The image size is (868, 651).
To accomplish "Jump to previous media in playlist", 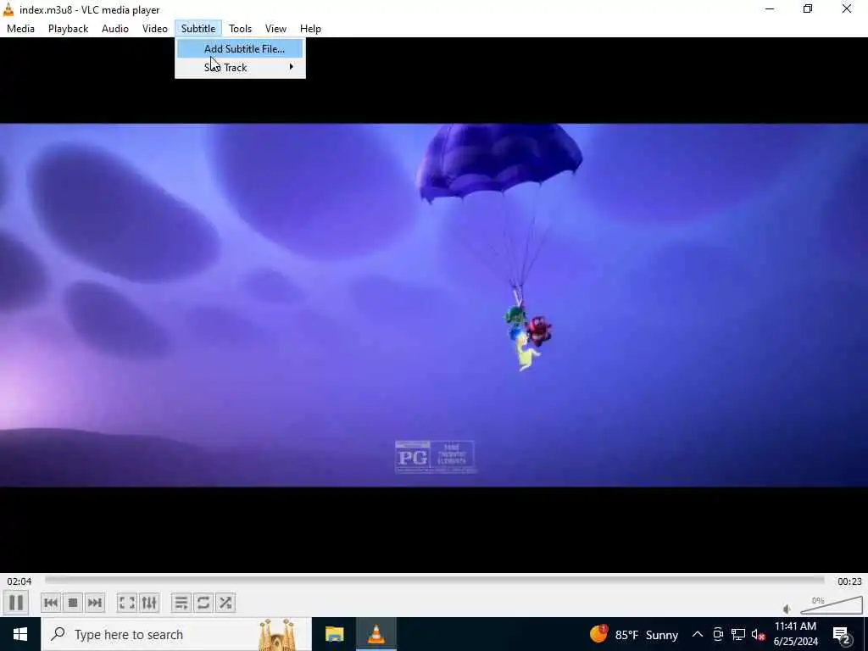I will [x=51, y=603].
